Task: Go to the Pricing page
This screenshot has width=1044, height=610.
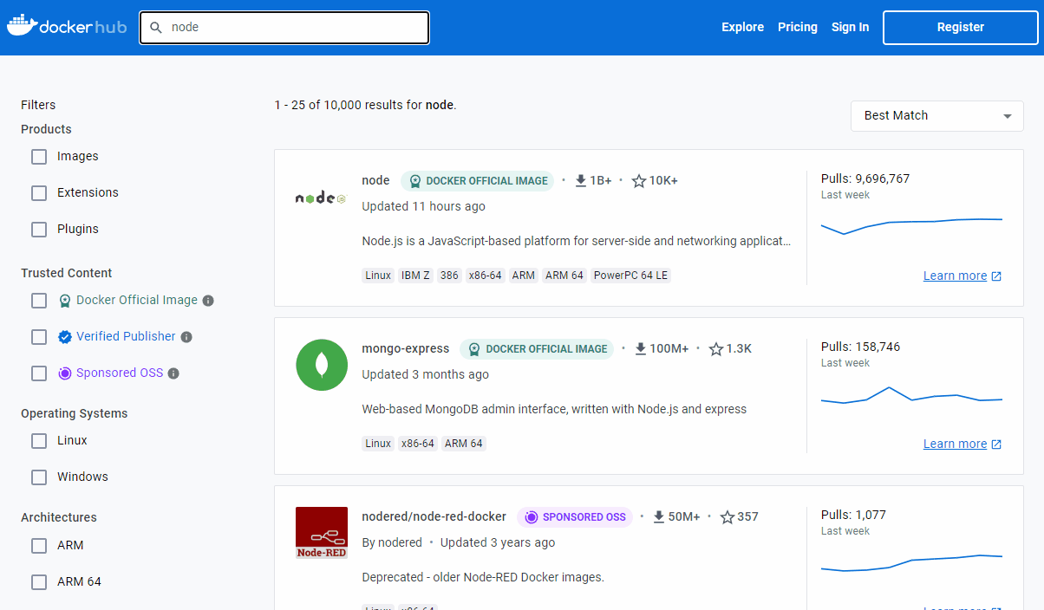Action: click(797, 27)
